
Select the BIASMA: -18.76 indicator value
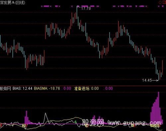click(47, 88)
